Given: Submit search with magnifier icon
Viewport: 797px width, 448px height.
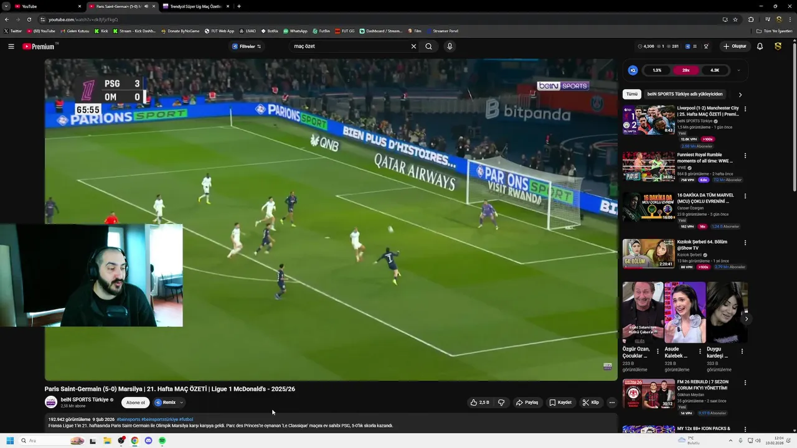Looking at the screenshot, I should 428,46.
